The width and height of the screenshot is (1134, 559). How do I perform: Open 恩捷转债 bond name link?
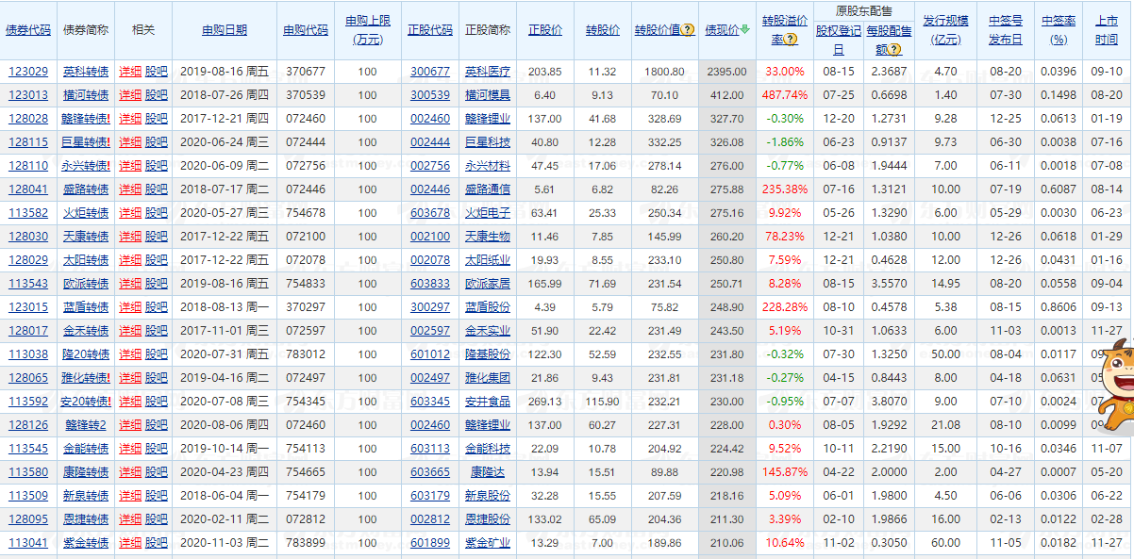[86, 519]
